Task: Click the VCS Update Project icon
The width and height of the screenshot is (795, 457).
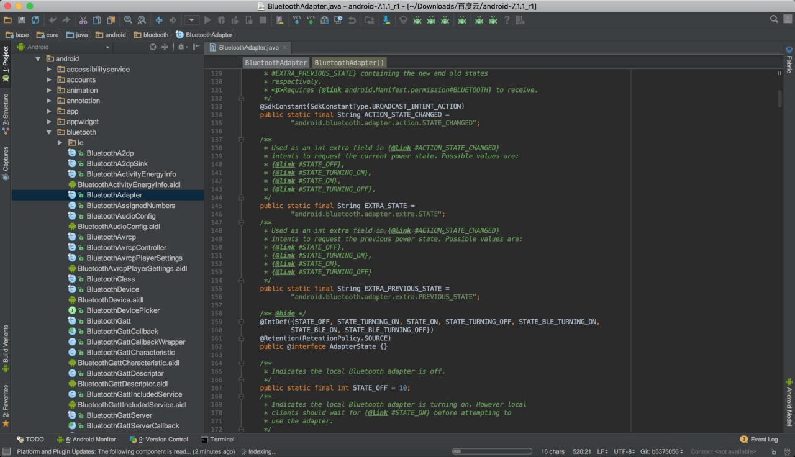Action: pyautogui.click(x=296, y=20)
